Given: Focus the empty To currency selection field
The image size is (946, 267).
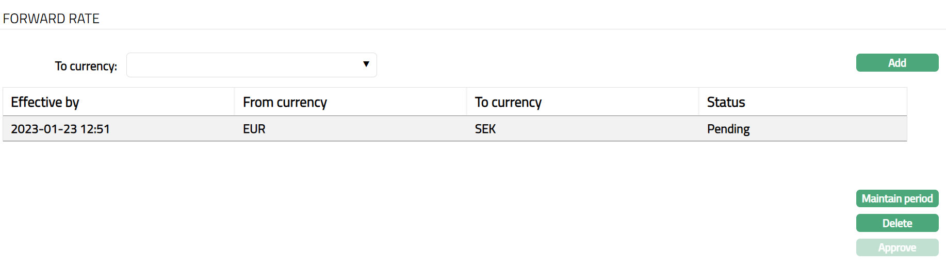Looking at the screenshot, I should [242, 65].
